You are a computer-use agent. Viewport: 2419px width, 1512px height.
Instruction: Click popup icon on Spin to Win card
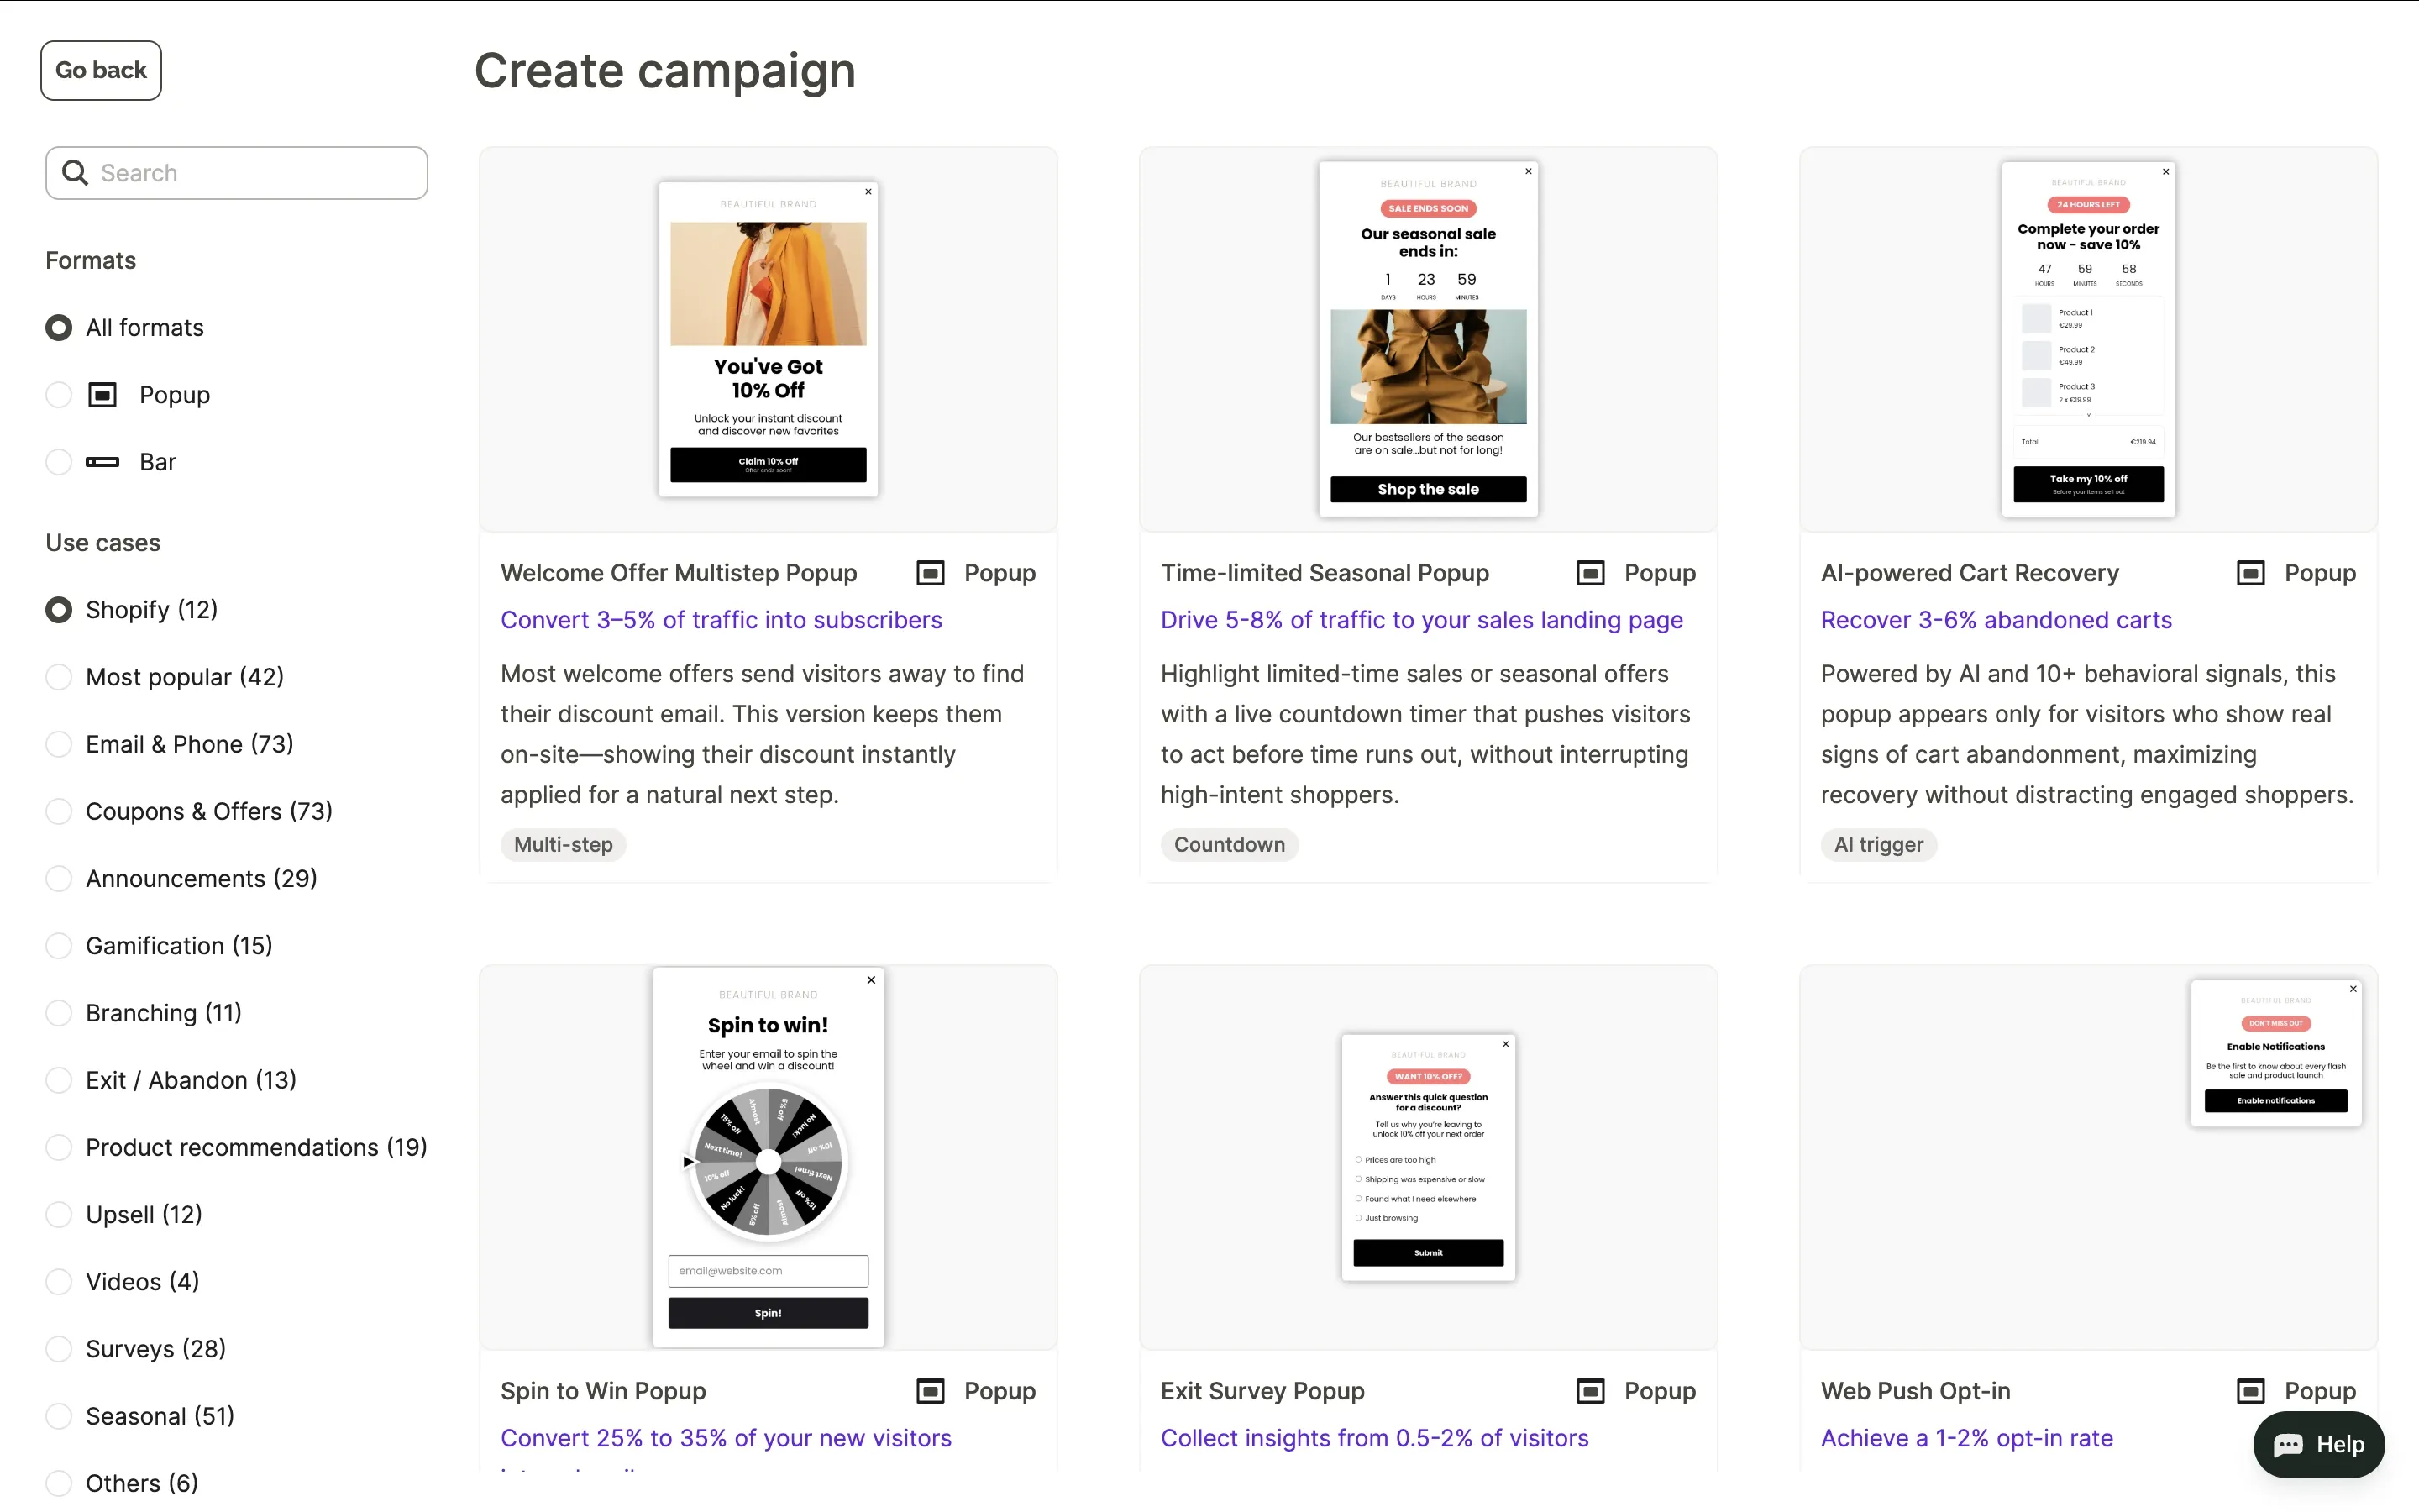[x=931, y=1391]
